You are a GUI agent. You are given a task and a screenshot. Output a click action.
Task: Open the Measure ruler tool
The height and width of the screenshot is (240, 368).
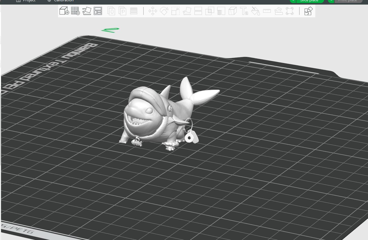pyautogui.click(x=267, y=11)
